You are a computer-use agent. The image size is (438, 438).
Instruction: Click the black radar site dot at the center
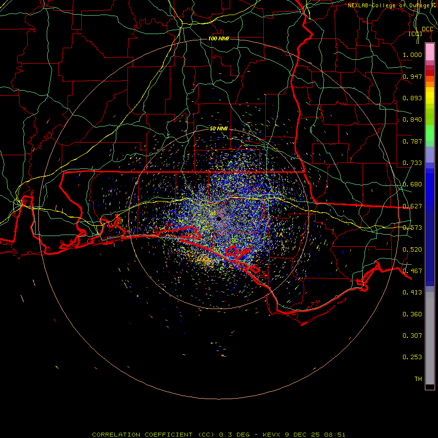(219, 219)
